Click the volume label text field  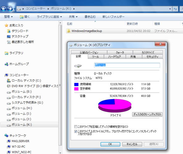coord(127,65)
